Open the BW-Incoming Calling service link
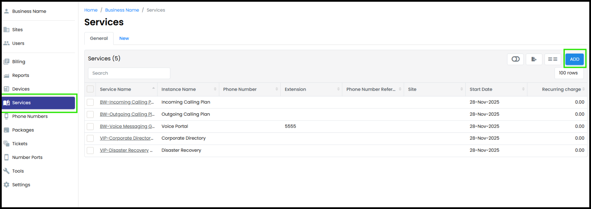591x209 pixels. [x=127, y=102]
